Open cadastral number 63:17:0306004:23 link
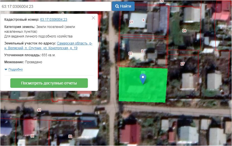Image resolution: width=232 pixels, height=146 pixels. click(54, 19)
